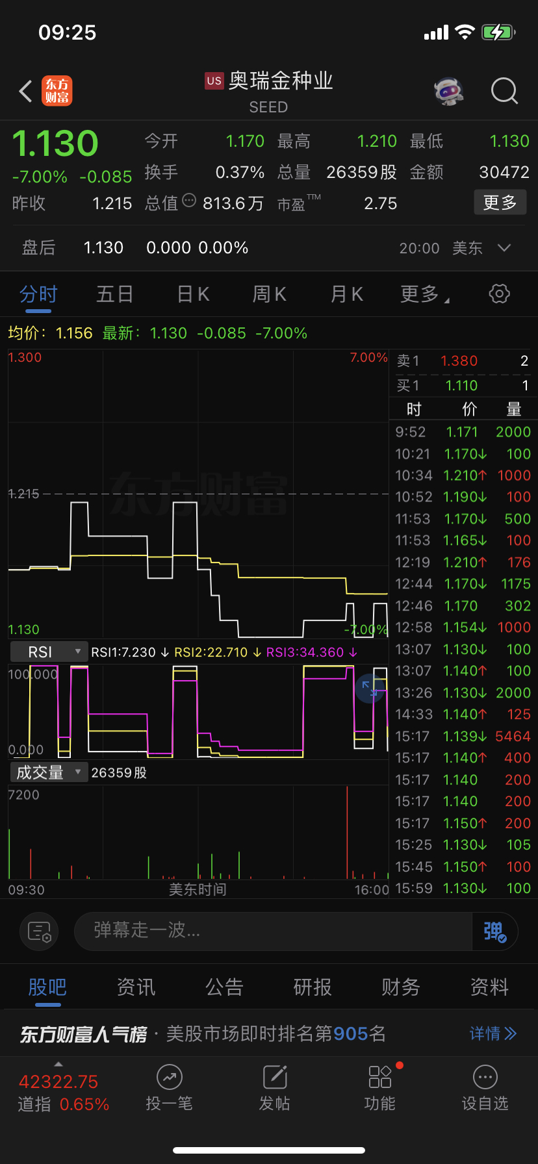Open the 公告 tab
Viewport: 538px width, 1164px height.
coord(224,987)
